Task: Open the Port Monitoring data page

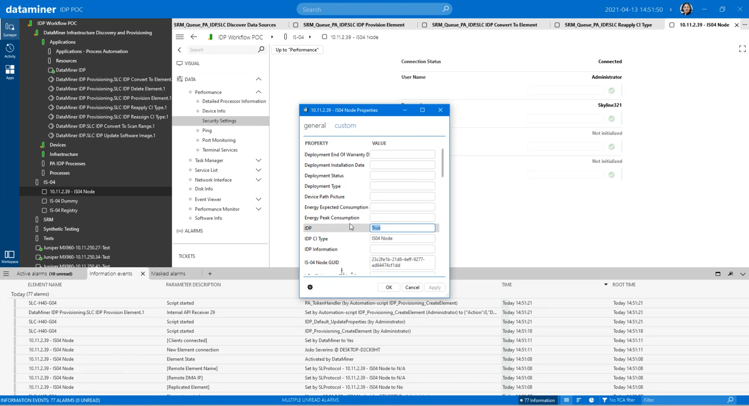Action: coord(219,140)
